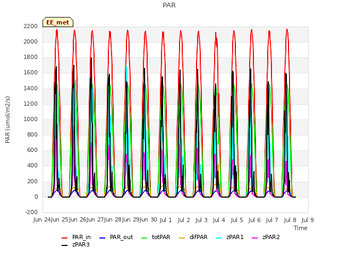Click the Jul 3 x-axis date label
340x255 pixels.
[x=201, y=220]
